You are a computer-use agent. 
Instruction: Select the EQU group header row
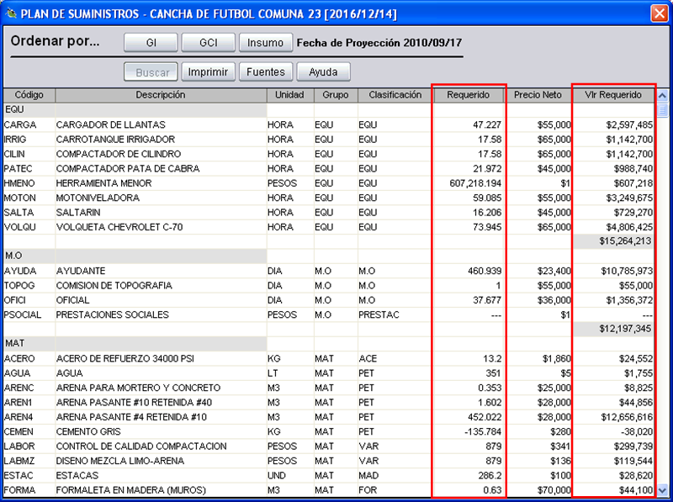135,110
